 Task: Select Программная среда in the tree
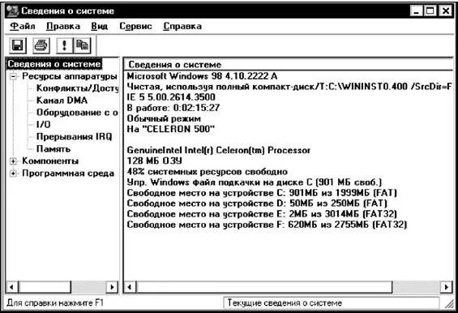point(68,174)
